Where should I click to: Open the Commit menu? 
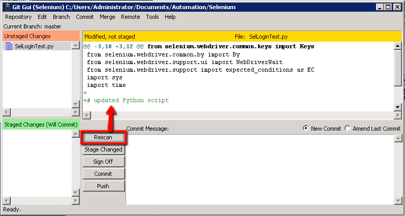[x=85, y=17]
